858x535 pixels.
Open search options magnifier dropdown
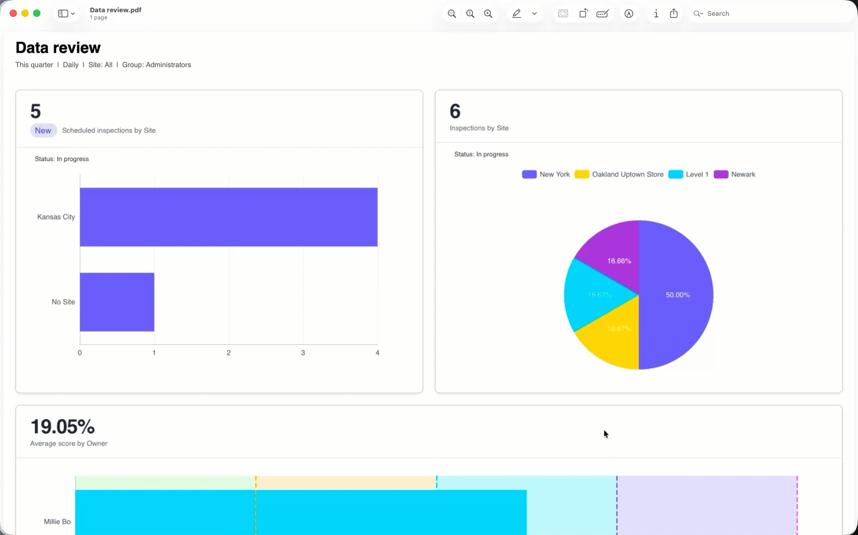698,14
